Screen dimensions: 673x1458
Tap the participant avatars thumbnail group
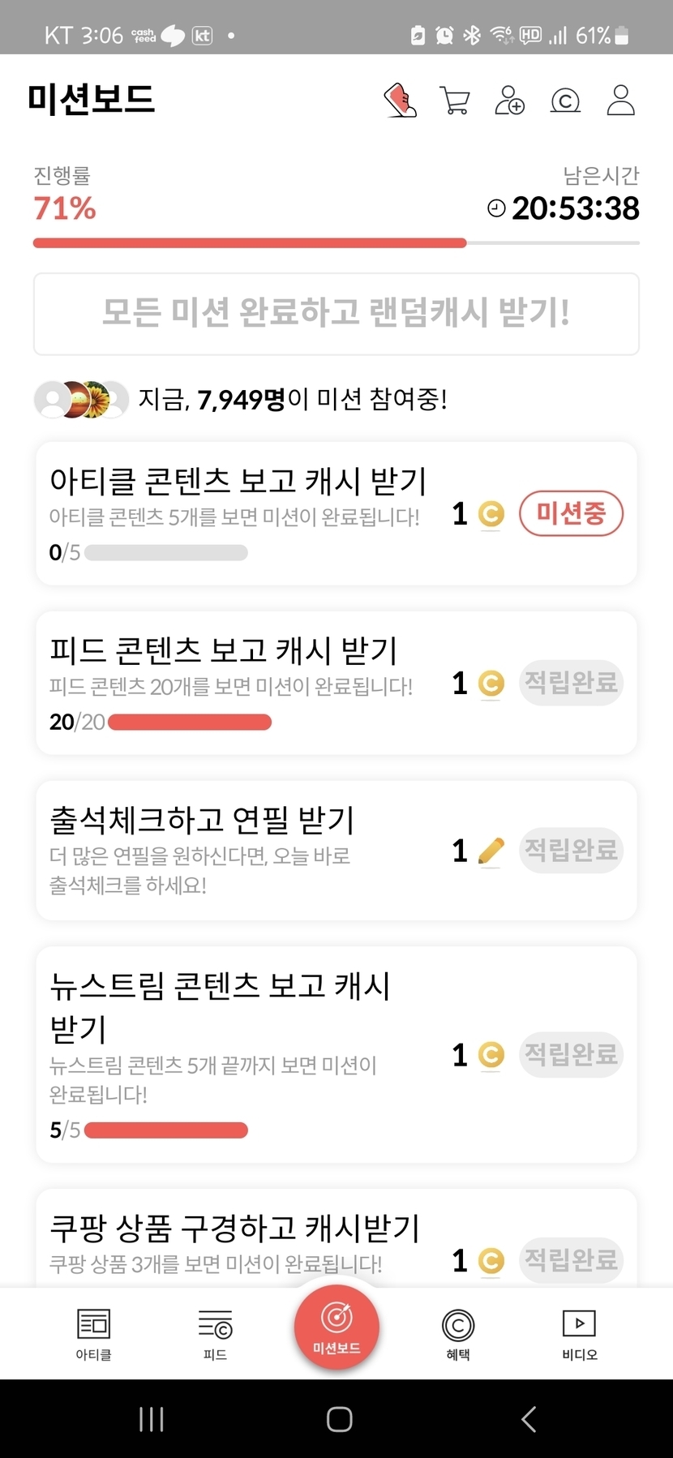[x=81, y=399]
